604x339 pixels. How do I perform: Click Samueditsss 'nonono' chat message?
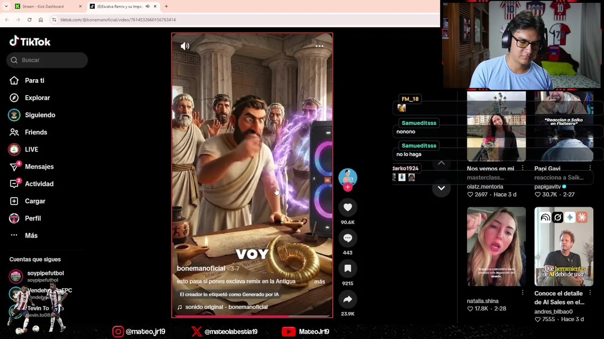(406, 132)
